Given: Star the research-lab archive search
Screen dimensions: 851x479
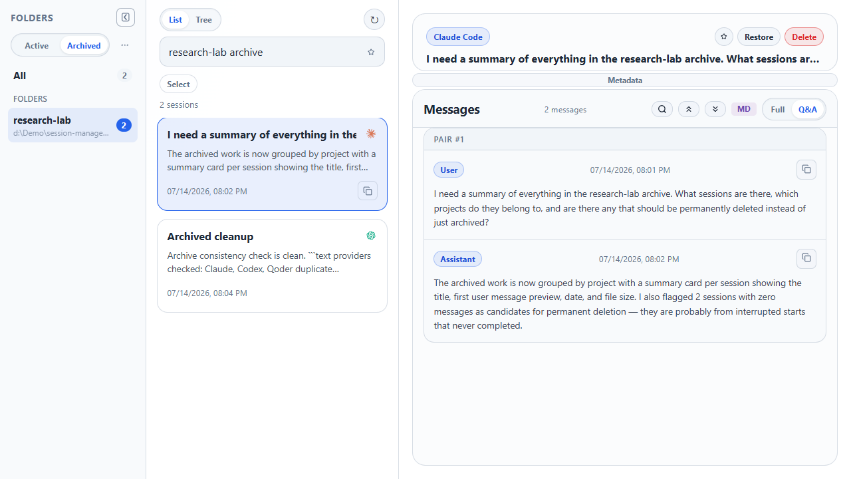Looking at the screenshot, I should tap(371, 52).
